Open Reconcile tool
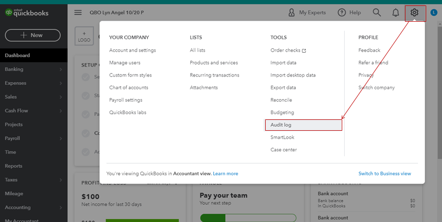442x222 pixels. click(281, 100)
